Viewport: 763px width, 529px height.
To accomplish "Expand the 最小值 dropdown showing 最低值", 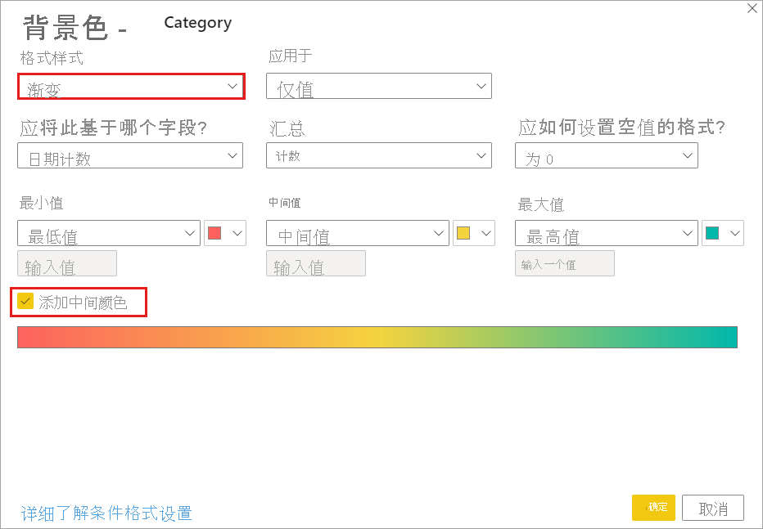I will click(x=109, y=233).
